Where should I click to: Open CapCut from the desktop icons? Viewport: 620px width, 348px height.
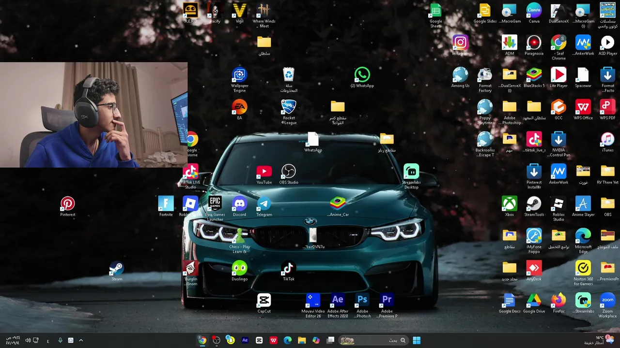coord(264,303)
